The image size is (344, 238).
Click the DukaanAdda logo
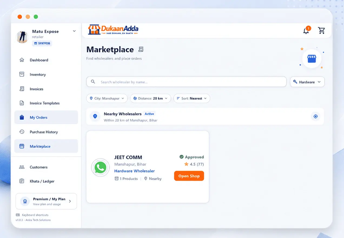[x=113, y=30]
